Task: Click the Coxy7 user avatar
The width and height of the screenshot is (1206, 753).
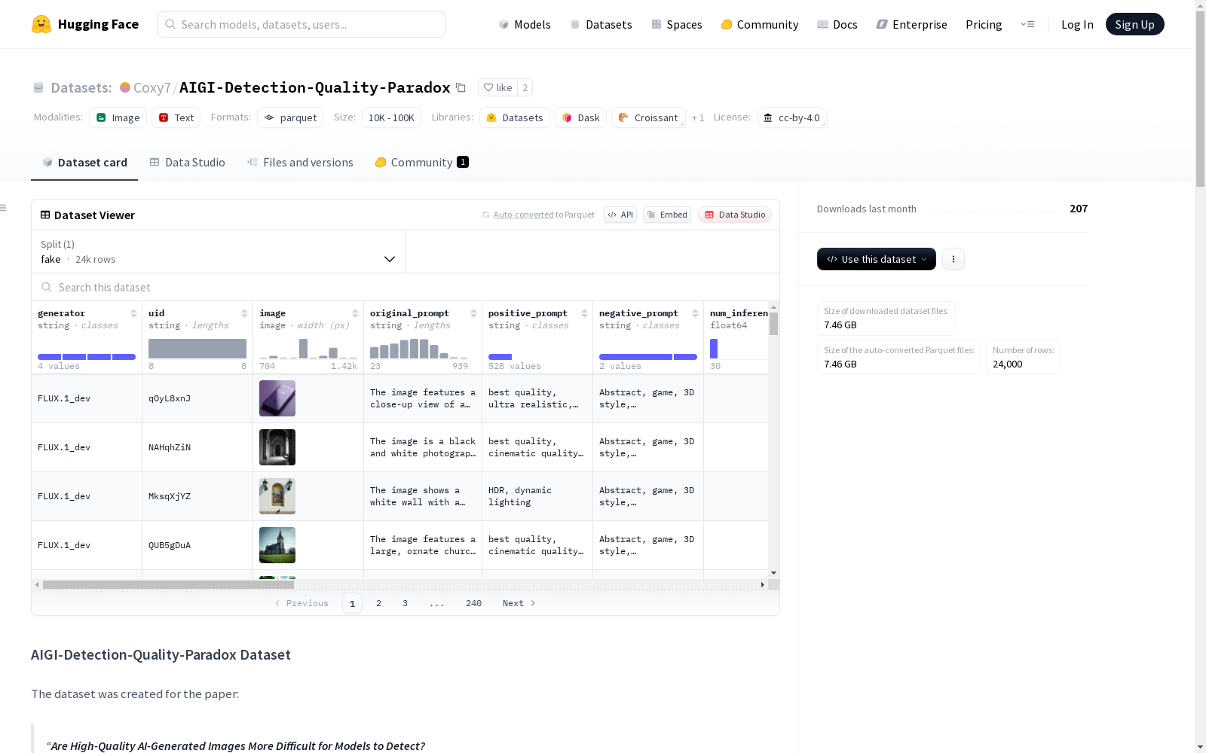Action: 125,87
